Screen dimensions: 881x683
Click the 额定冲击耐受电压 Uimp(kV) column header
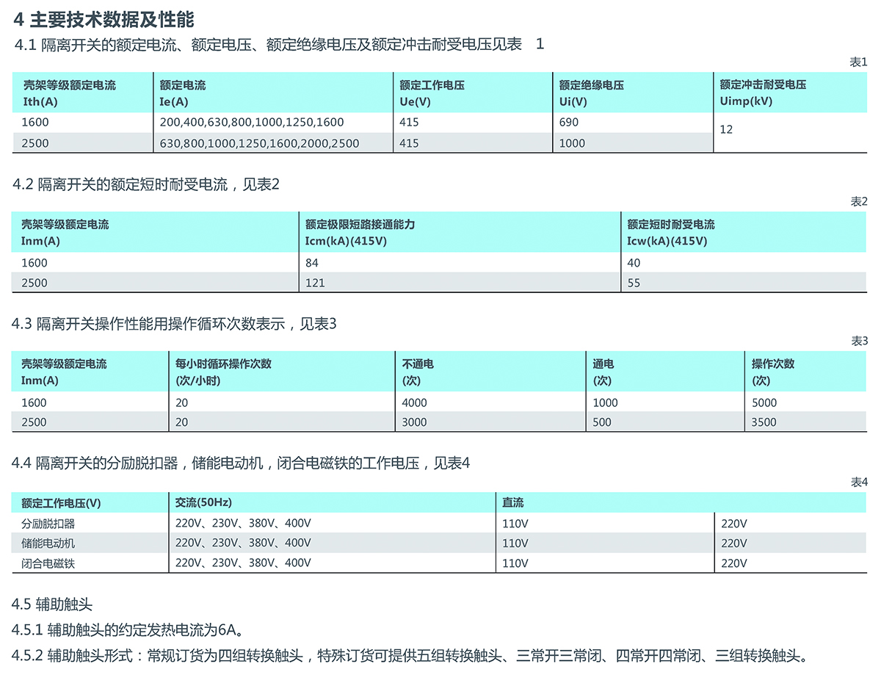click(x=763, y=93)
